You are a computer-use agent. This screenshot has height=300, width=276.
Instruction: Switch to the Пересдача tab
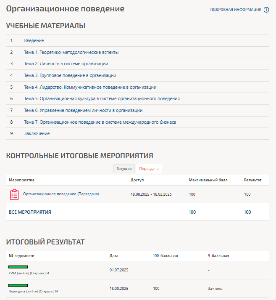point(149,169)
